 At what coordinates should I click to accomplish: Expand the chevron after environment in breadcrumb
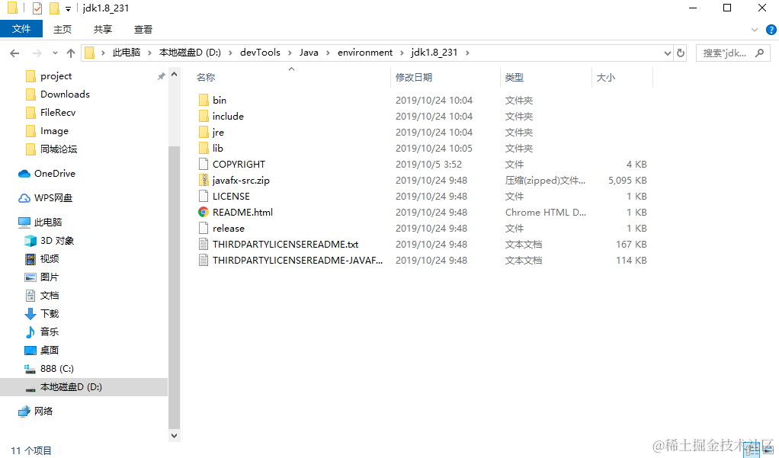(402, 53)
